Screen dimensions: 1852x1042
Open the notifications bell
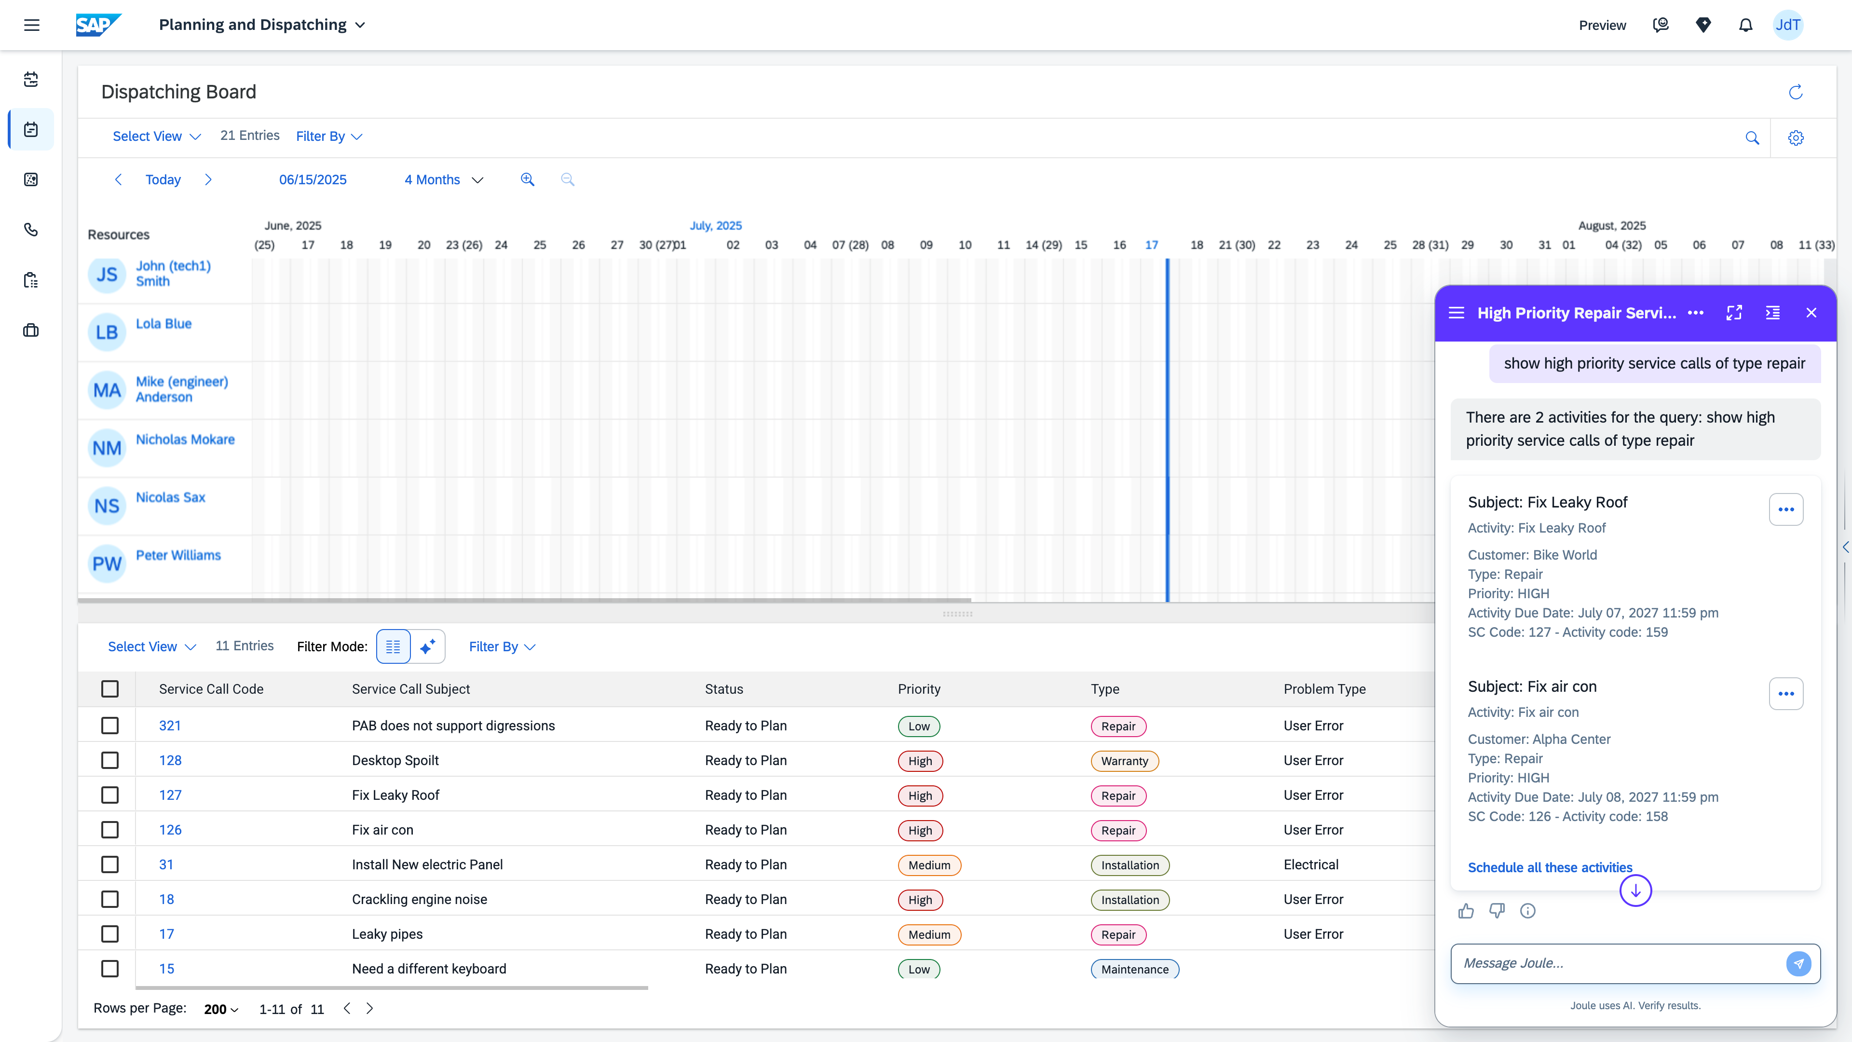(1745, 25)
